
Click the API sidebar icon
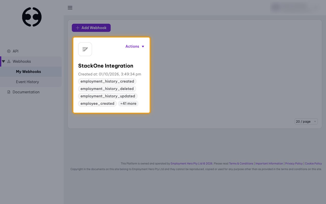[x=9, y=51]
